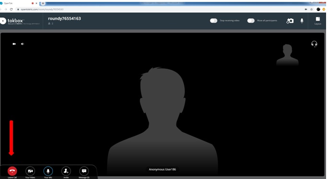
Task: Click room name roundy76554163
Action: point(64,18)
